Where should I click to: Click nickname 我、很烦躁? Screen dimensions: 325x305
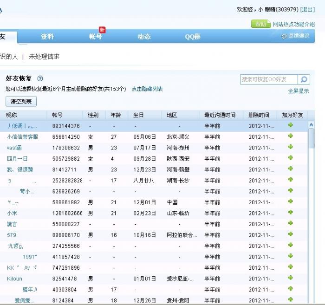coord(20,170)
